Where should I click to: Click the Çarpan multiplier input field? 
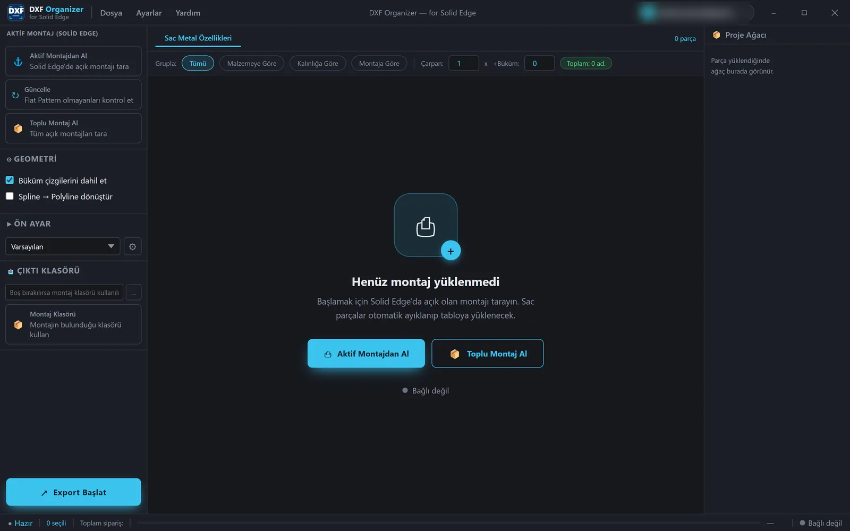click(x=464, y=63)
